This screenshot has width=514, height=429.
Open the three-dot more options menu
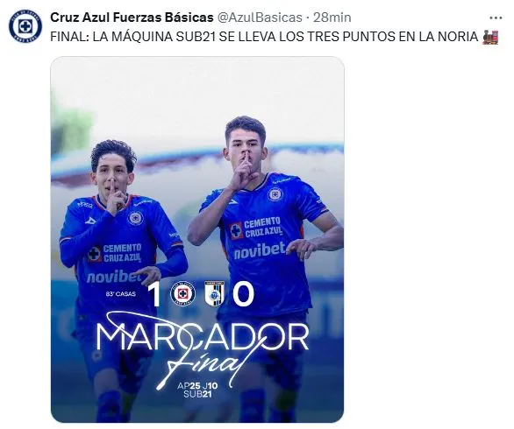click(x=496, y=18)
